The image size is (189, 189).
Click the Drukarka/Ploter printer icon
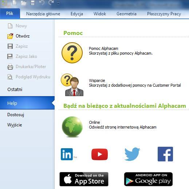(10, 67)
